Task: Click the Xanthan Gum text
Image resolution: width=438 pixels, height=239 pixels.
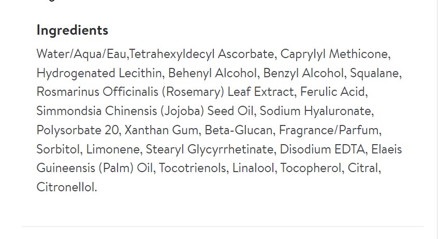Action: [161, 130]
